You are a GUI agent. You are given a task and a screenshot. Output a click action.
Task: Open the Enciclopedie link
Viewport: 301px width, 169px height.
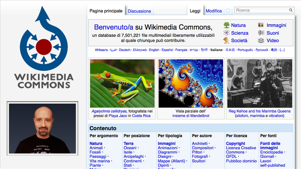point(272,152)
